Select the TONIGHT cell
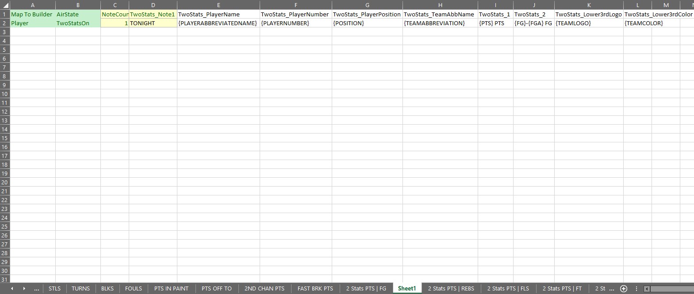 pos(153,23)
